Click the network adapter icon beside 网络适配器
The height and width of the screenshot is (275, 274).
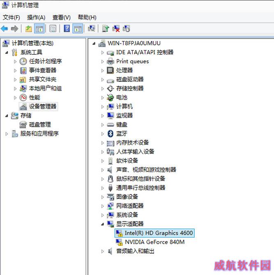coord(110,206)
